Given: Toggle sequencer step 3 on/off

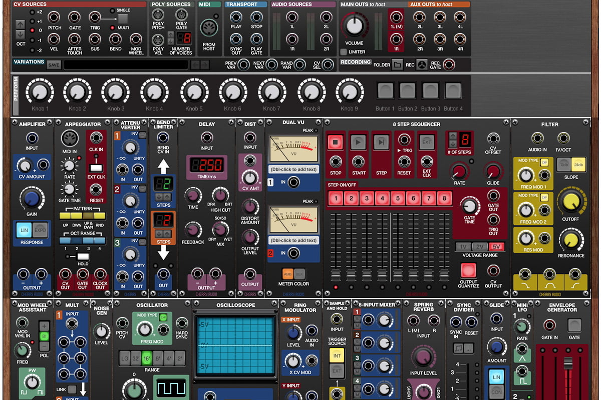Looking at the screenshot, I should [x=367, y=198].
